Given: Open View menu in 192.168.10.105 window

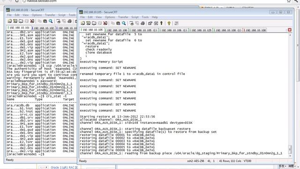Looking at the screenshot, I should pyautogui.click(x=99, y=17).
